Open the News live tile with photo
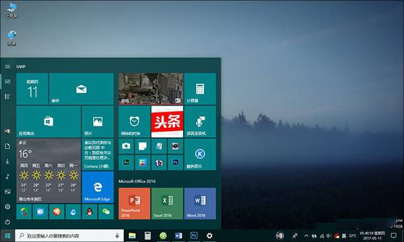 pyautogui.click(x=151, y=89)
